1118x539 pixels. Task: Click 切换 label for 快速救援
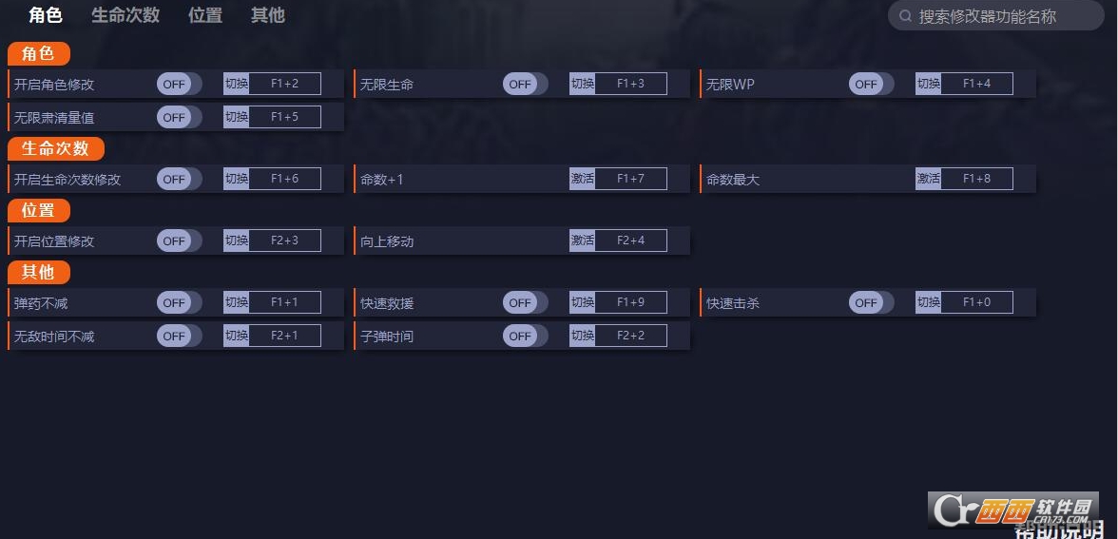[x=583, y=302]
